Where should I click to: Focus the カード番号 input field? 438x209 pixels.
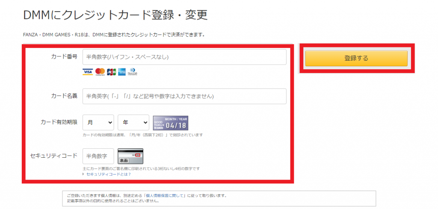(184, 57)
